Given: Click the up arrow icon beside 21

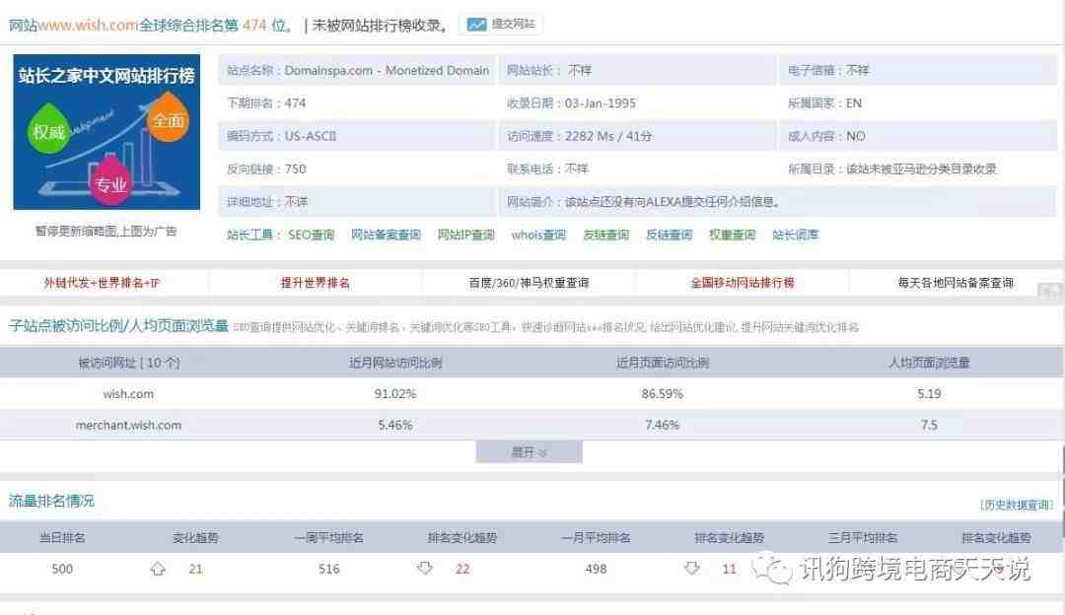Looking at the screenshot, I should coord(158,569).
